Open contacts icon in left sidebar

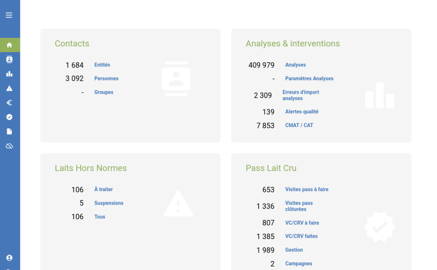click(9, 59)
